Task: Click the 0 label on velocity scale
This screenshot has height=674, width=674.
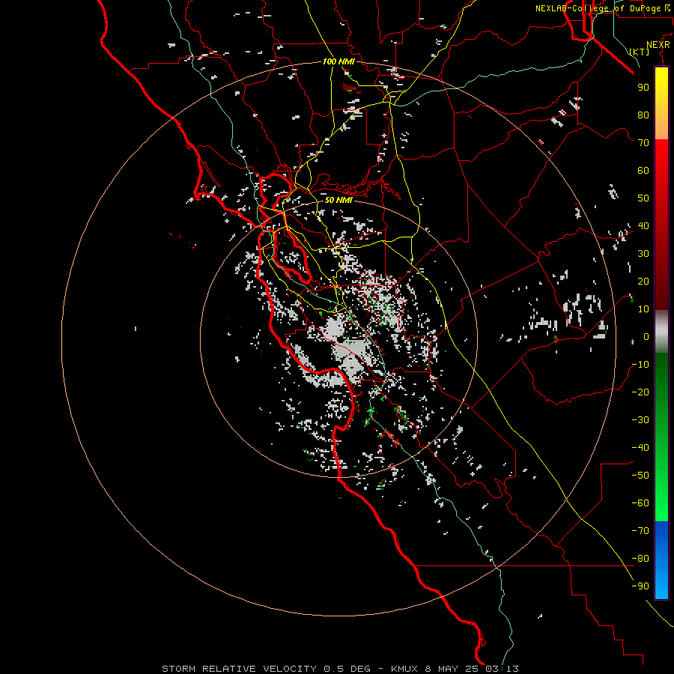Action: [x=646, y=336]
